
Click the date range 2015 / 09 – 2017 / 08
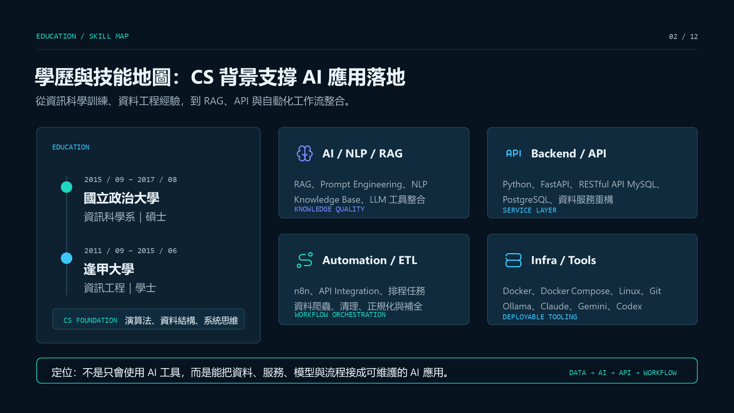pos(130,180)
